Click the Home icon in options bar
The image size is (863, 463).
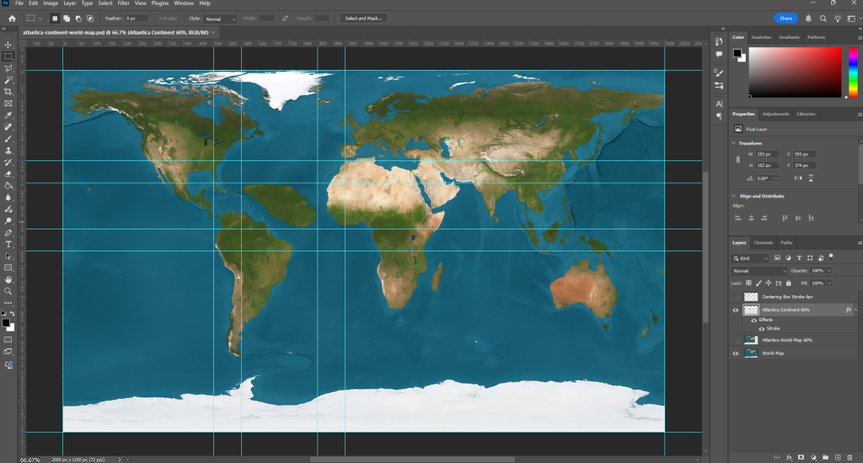click(x=12, y=19)
